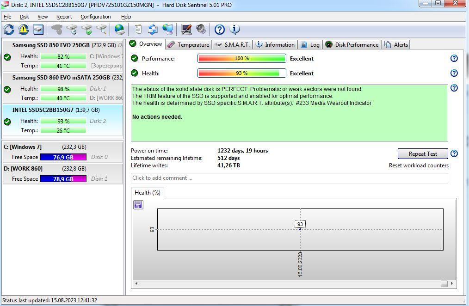The width and height of the screenshot is (469, 306).
Task: Click the 41,26 TB lifetime writes value
Action: pos(228,165)
